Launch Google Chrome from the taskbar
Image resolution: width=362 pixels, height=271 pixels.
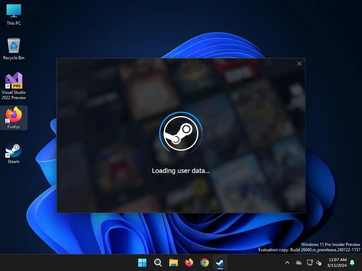[x=205, y=263]
